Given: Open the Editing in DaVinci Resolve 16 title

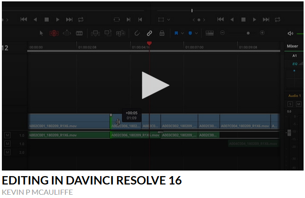Looking at the screenshot, I should [x=92, y=180].
